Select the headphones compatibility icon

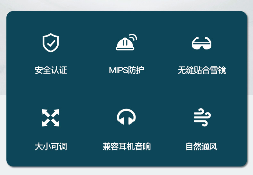pos(126,117)
